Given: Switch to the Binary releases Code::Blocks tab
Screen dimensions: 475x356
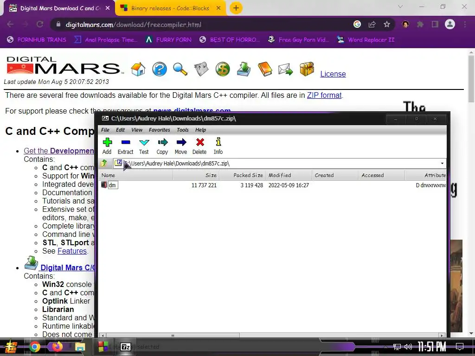Looking at the screenshot, I should tap(170, 8).
